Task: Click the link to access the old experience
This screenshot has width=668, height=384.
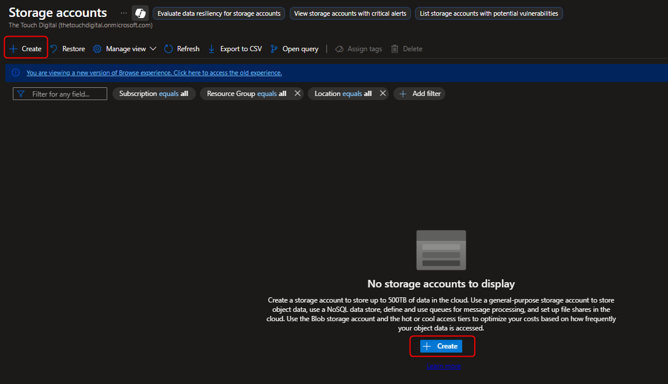Action: (x=153, y=72)
